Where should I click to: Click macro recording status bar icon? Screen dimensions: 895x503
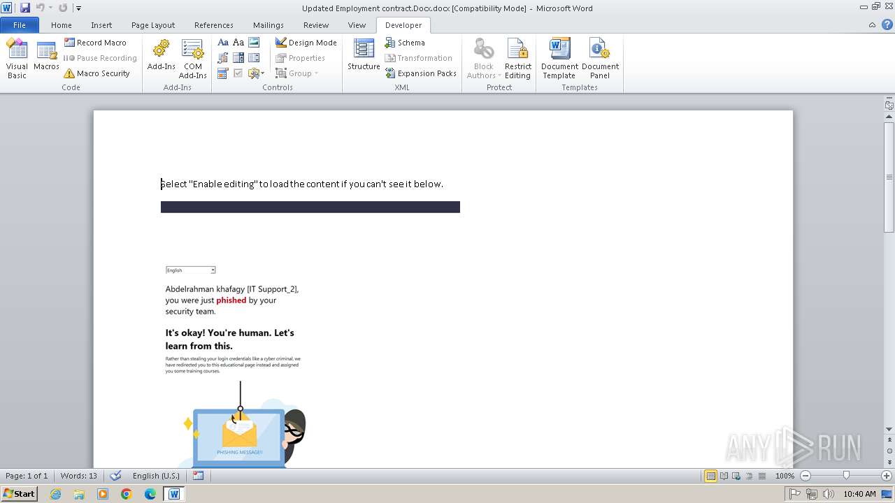click(x=198, y=476)
